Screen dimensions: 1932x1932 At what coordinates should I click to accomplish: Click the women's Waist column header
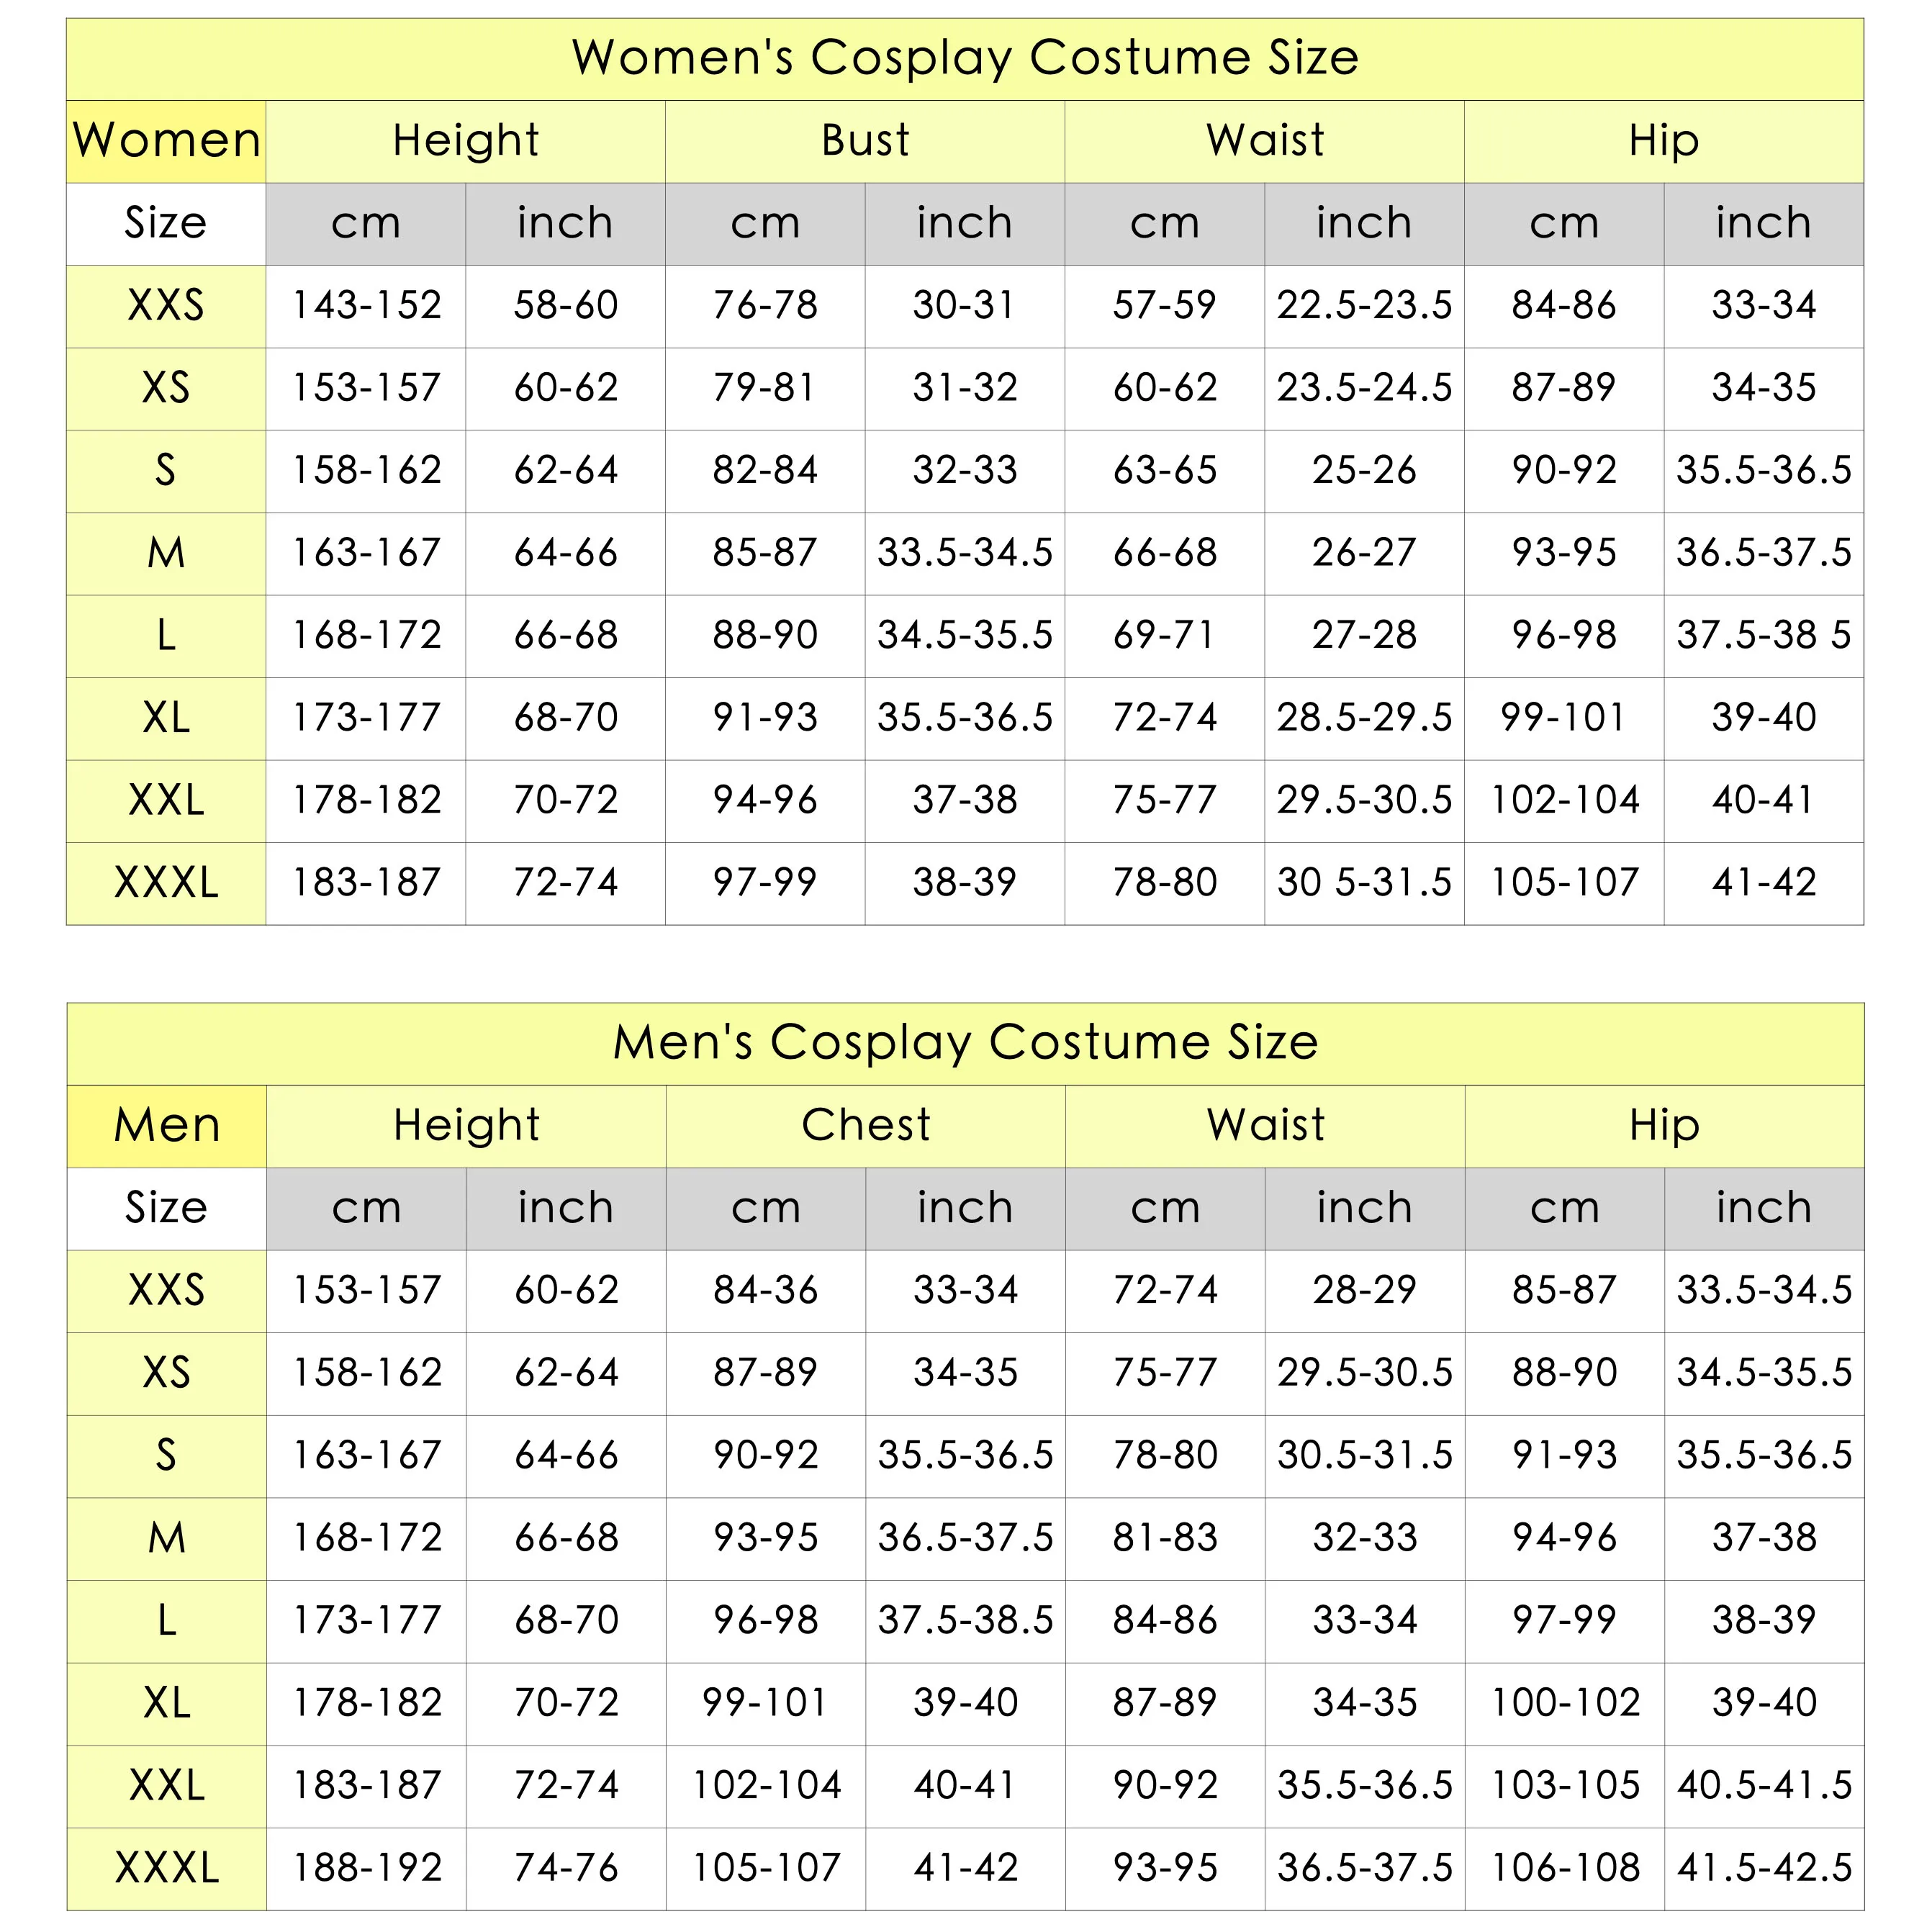point(1265,141)
